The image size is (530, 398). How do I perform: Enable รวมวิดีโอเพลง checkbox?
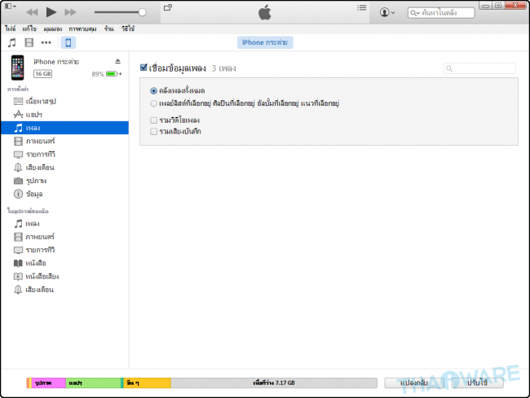[x=153, y=120]
